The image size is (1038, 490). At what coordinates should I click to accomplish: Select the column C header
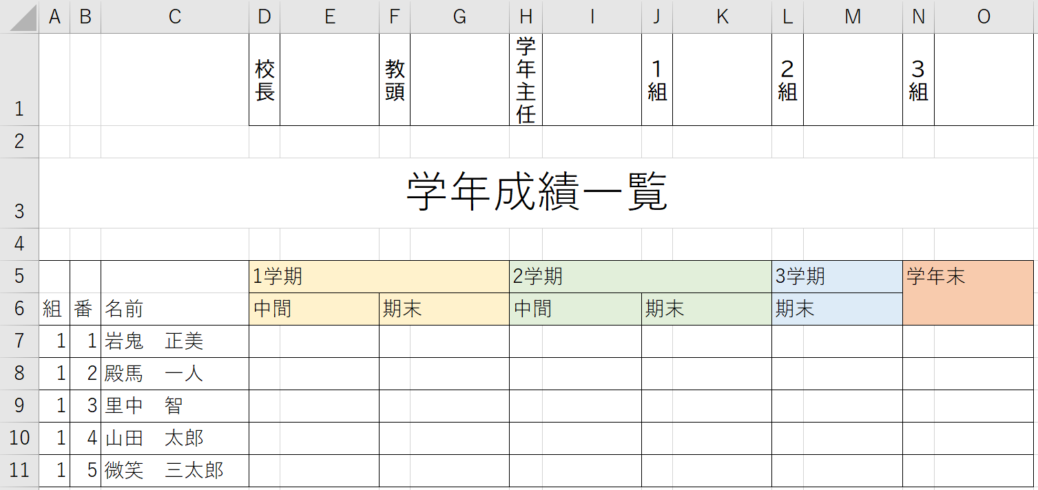(175, 17)
